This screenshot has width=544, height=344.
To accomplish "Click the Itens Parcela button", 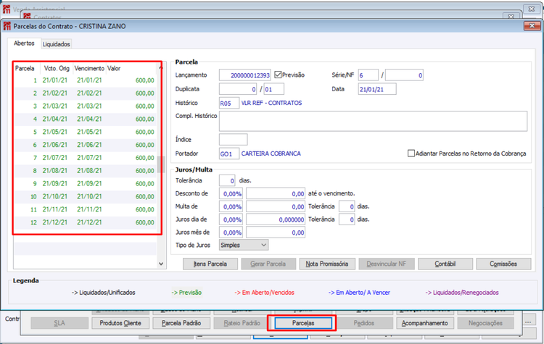I will click(210, 264).
